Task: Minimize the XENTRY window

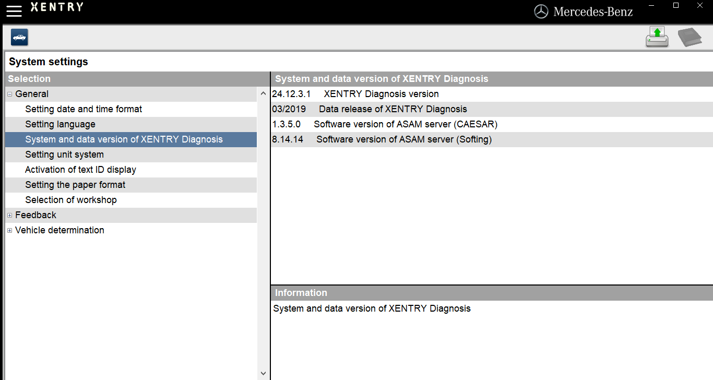Action: pos(652,5)
